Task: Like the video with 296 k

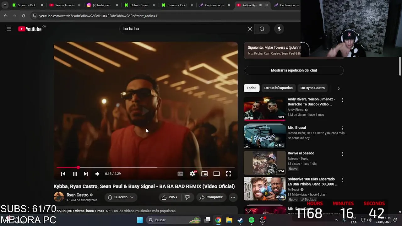Action: pyautogui.click(x=170, y=197)
